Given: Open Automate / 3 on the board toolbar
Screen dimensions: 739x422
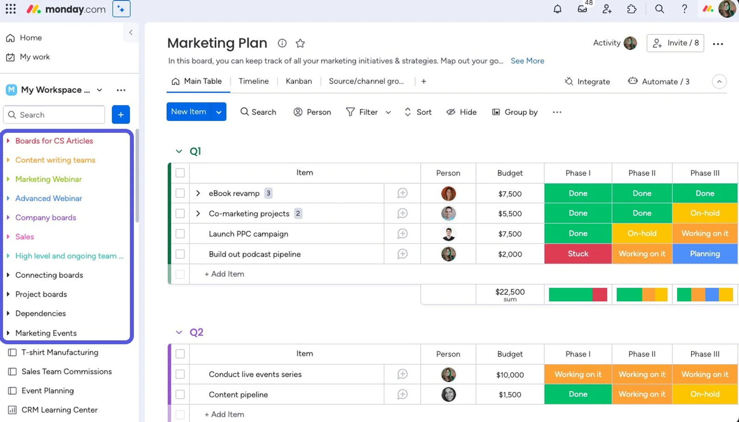Looking at the screenshot, I should tap(659, 81).
